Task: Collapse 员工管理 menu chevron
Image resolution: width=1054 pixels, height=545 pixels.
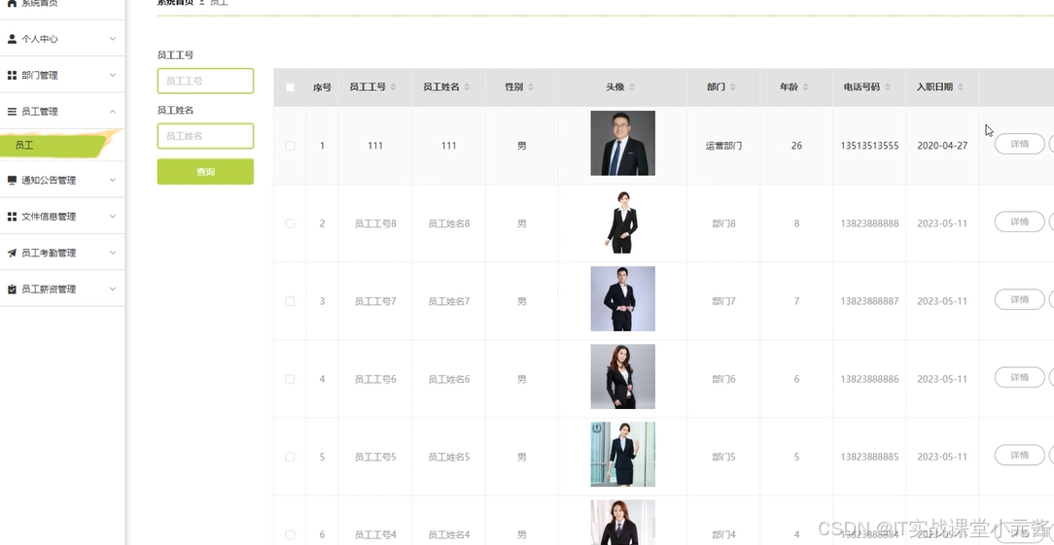Action: [112, 112]
